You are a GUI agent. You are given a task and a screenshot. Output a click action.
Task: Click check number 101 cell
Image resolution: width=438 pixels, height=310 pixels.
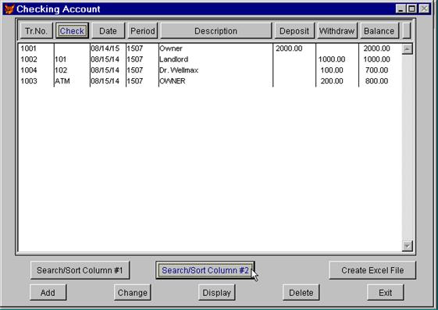click(x=61, y=59)
